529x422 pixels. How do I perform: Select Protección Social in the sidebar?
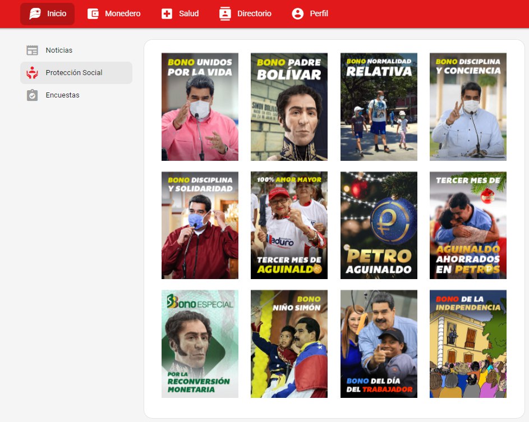tap(76, 72)
